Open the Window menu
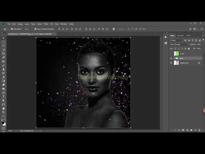This screenshot has height=154, width=205. coord(64,24)
